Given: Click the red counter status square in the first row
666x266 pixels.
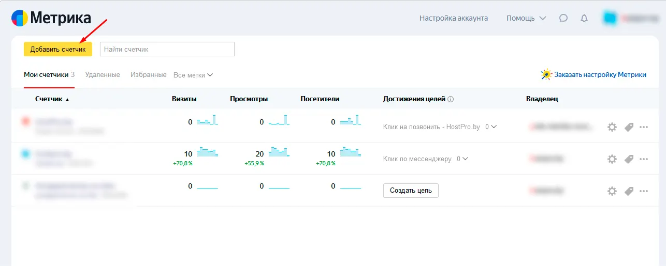Looking at the screenshot, I should tap(25, 121).
